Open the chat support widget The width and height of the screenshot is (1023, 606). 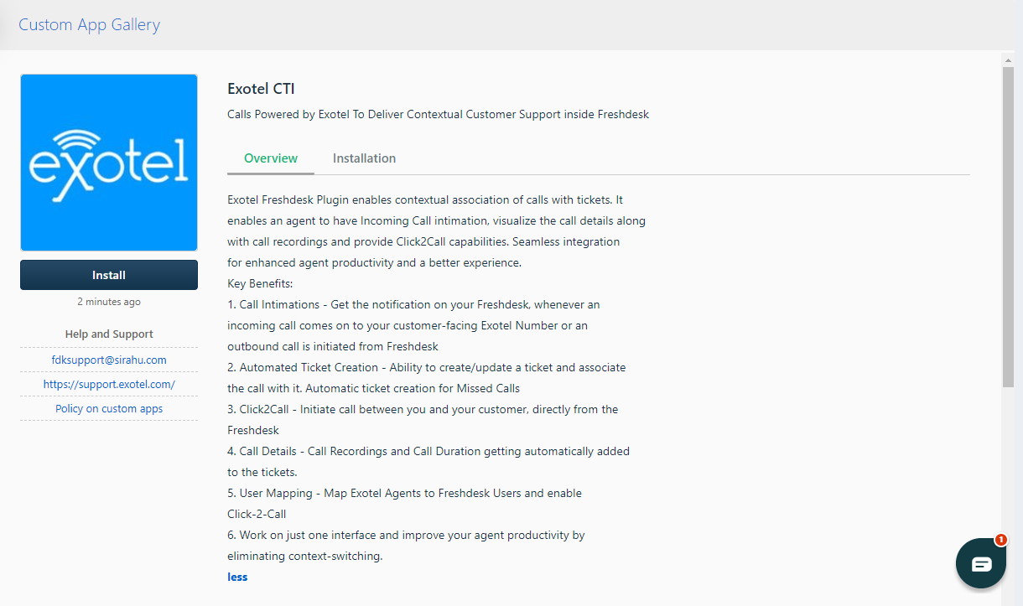click(981, 563)
